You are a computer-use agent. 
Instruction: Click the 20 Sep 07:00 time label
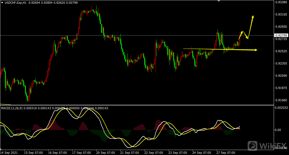point(106,152)
